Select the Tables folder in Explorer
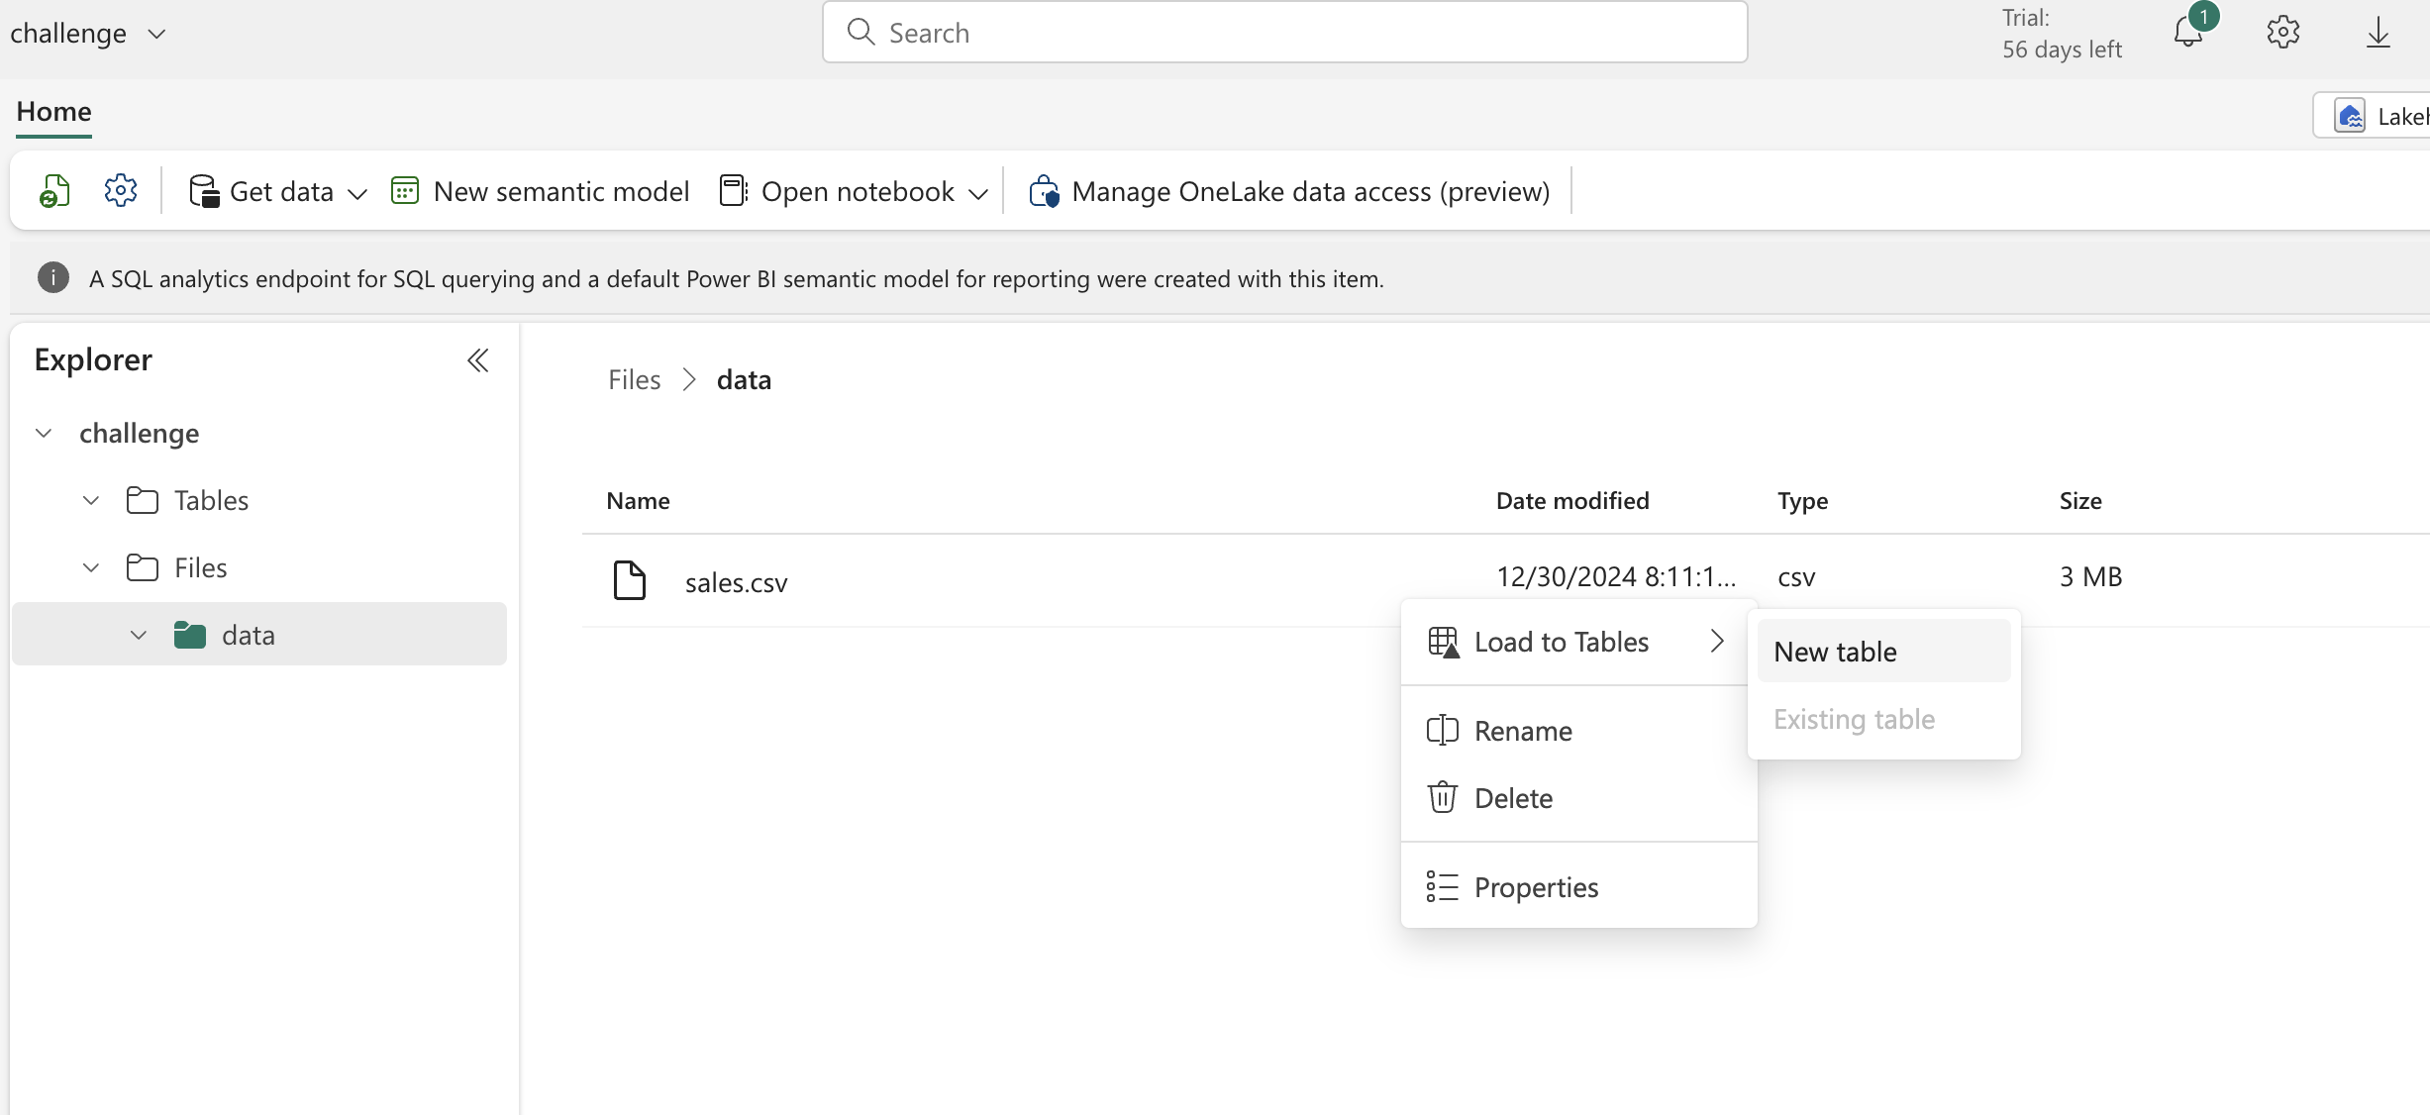This screenshot has height=1115, width=2430. (x=211, y=500)
